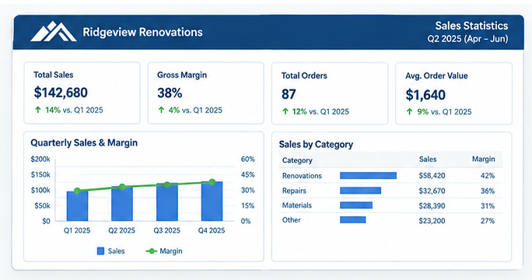Open the Total Orders 87 card

point(330,93)
